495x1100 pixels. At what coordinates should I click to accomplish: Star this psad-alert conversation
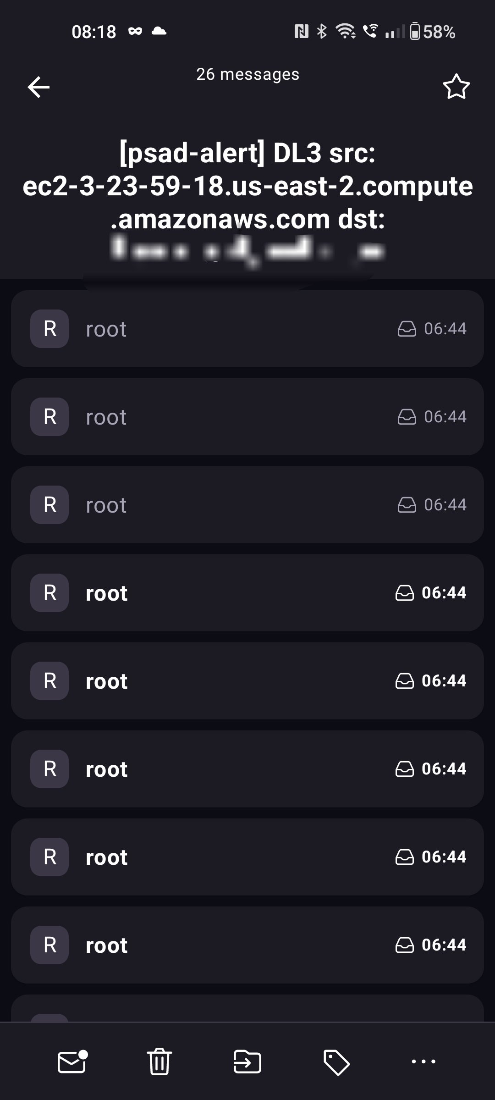(x=456, y=87)
